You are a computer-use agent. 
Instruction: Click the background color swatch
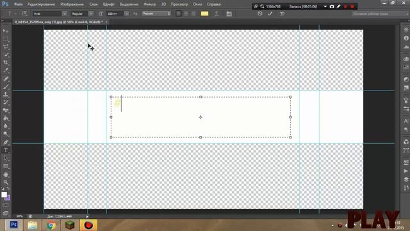[x=8, y=198]
